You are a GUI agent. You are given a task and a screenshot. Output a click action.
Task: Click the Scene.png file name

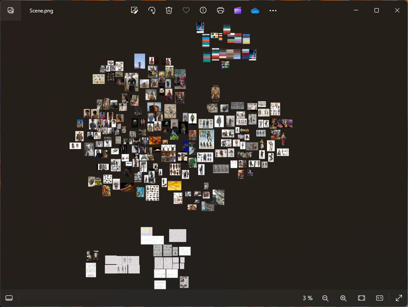[41, 11]
